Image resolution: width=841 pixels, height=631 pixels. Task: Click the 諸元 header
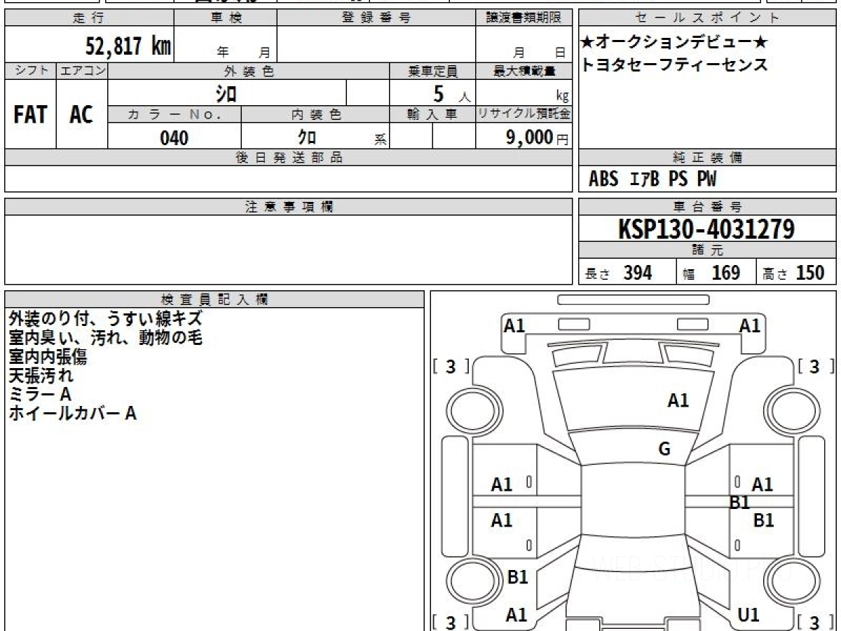point(708,250)
